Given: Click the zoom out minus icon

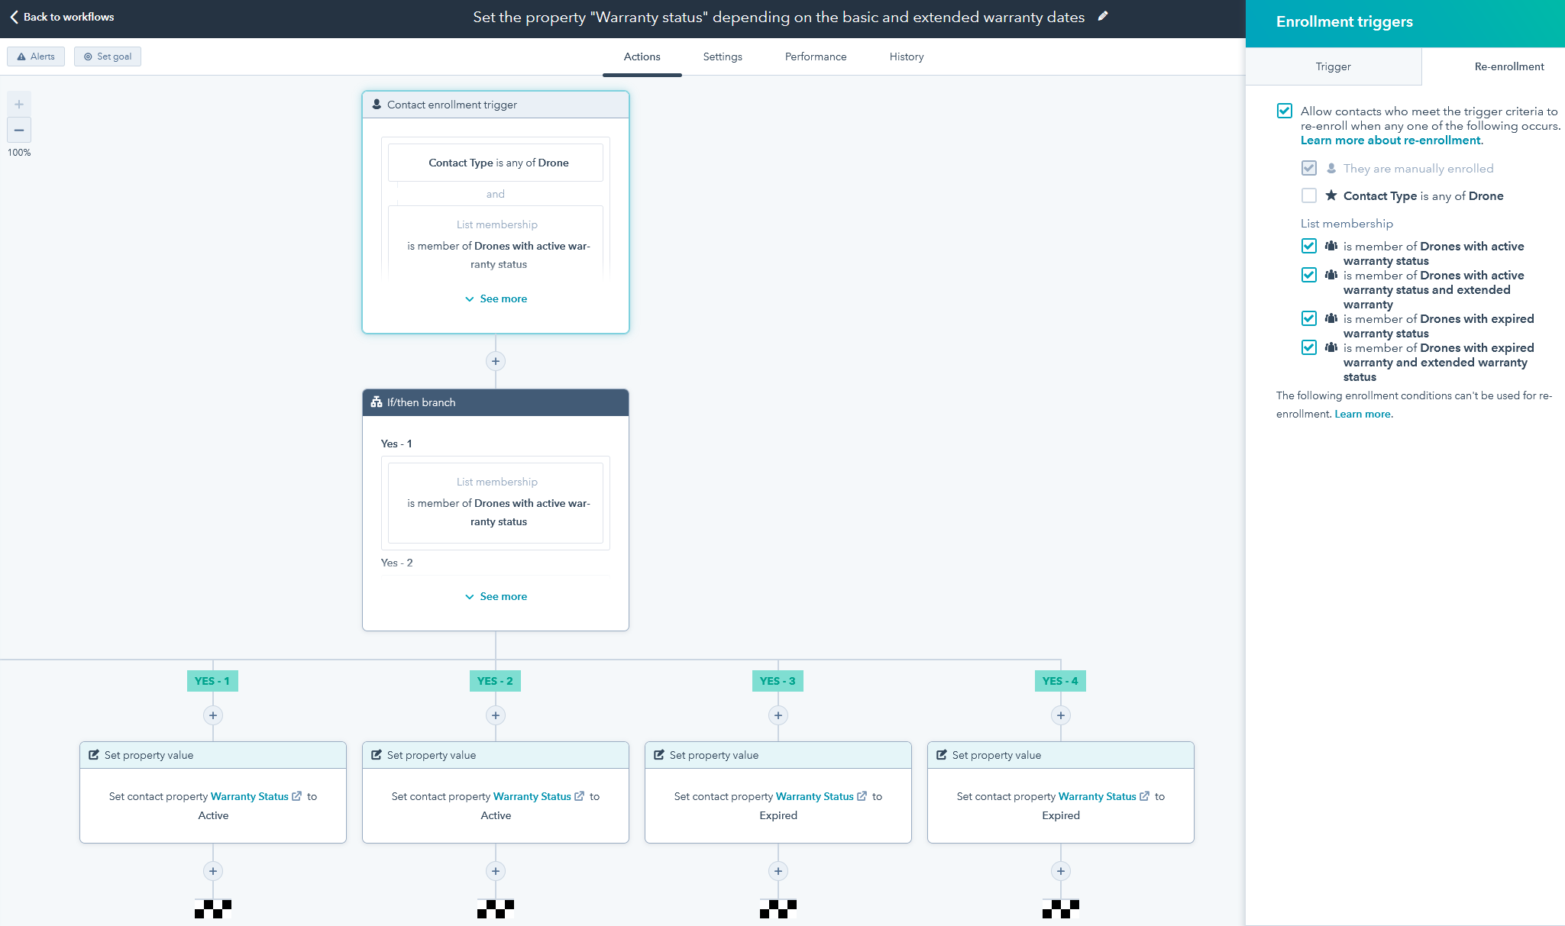Looking at the screenshot, I should [x=19, y=130].
